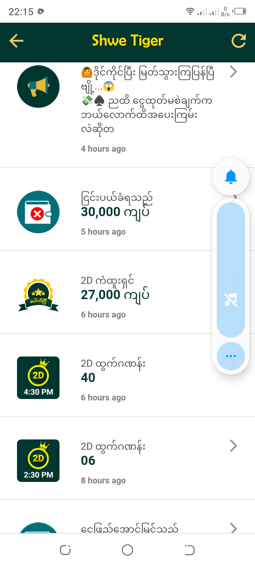Toggle the muted sound icon
Screen dimensions: 255x567
pos(231,300)
